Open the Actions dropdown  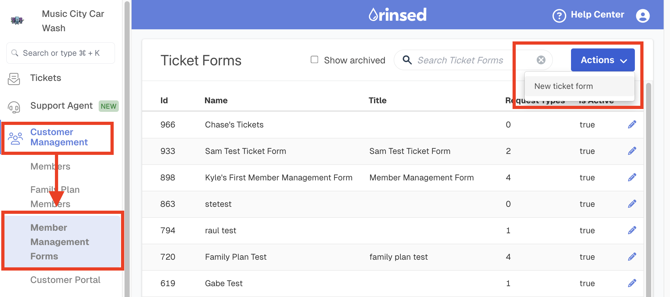coord(603,60)
